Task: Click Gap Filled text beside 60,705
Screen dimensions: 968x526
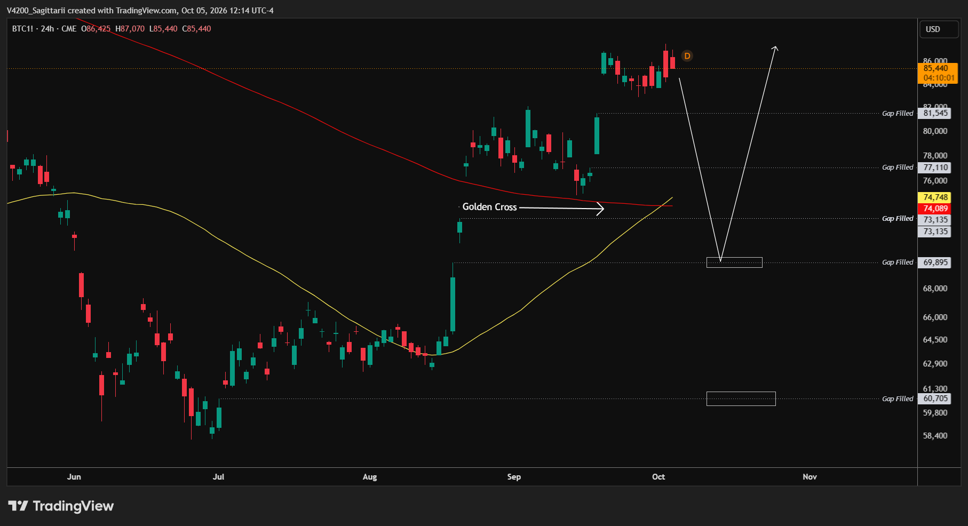Action: 898,399
